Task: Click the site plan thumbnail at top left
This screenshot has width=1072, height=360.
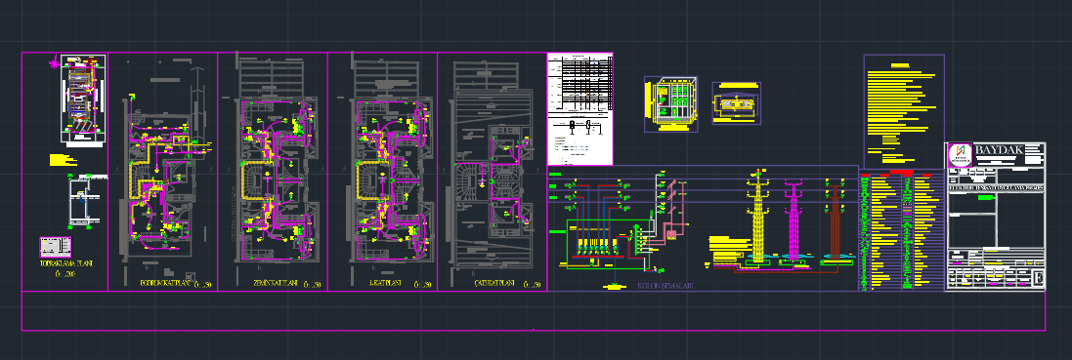Action: (83, 100)
